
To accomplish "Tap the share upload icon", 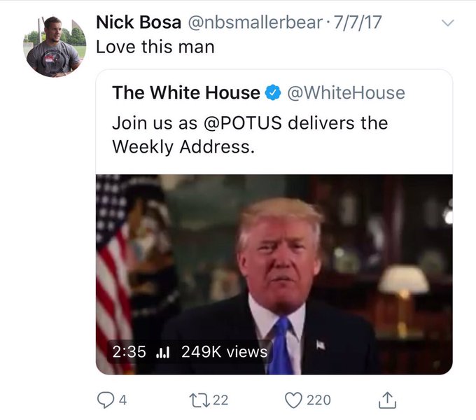I will (x=387, y=400).
